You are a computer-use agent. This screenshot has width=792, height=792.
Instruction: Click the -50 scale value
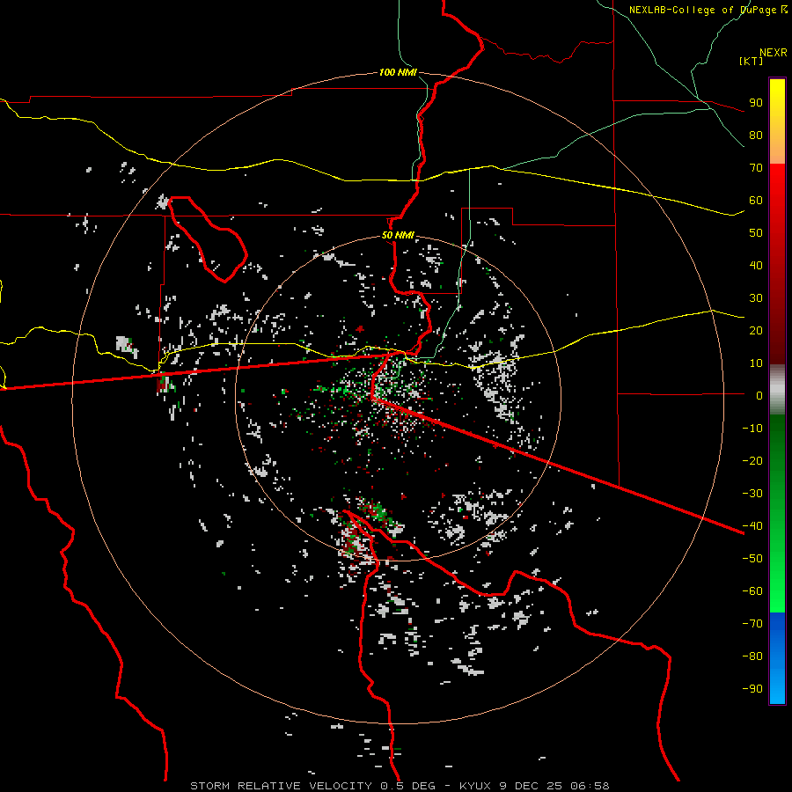pyautogui.click(x=752, y=559)
